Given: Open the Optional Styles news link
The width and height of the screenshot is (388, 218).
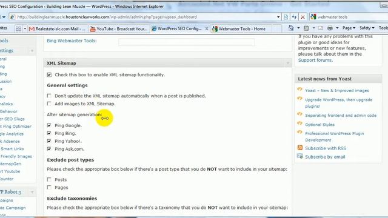Looking at the screenshot, I should [319, 125].
